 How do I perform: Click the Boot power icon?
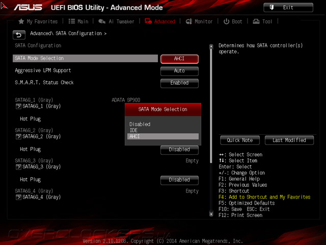[x=226, y=21]
